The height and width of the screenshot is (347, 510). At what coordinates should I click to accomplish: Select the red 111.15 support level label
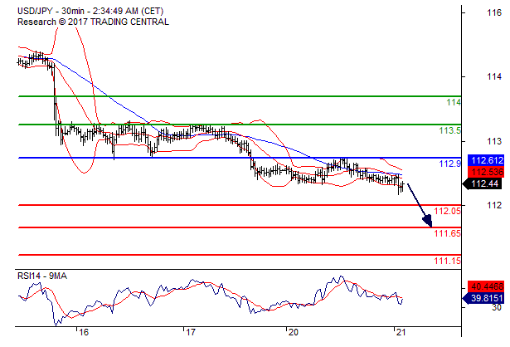click(447, 261)
